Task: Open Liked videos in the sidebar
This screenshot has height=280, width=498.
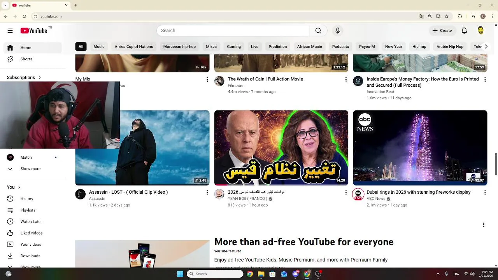Action: tap(33, 233)
